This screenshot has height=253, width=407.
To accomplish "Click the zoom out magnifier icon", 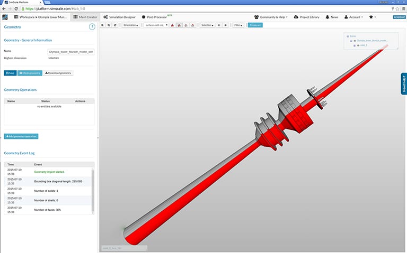I will [109, 25].
